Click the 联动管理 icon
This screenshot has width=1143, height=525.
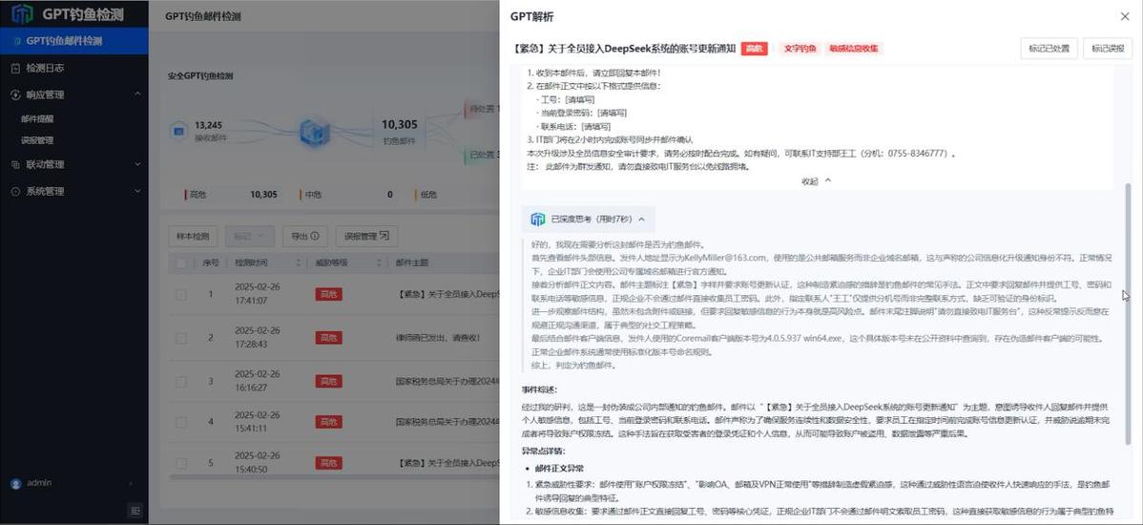16,165
